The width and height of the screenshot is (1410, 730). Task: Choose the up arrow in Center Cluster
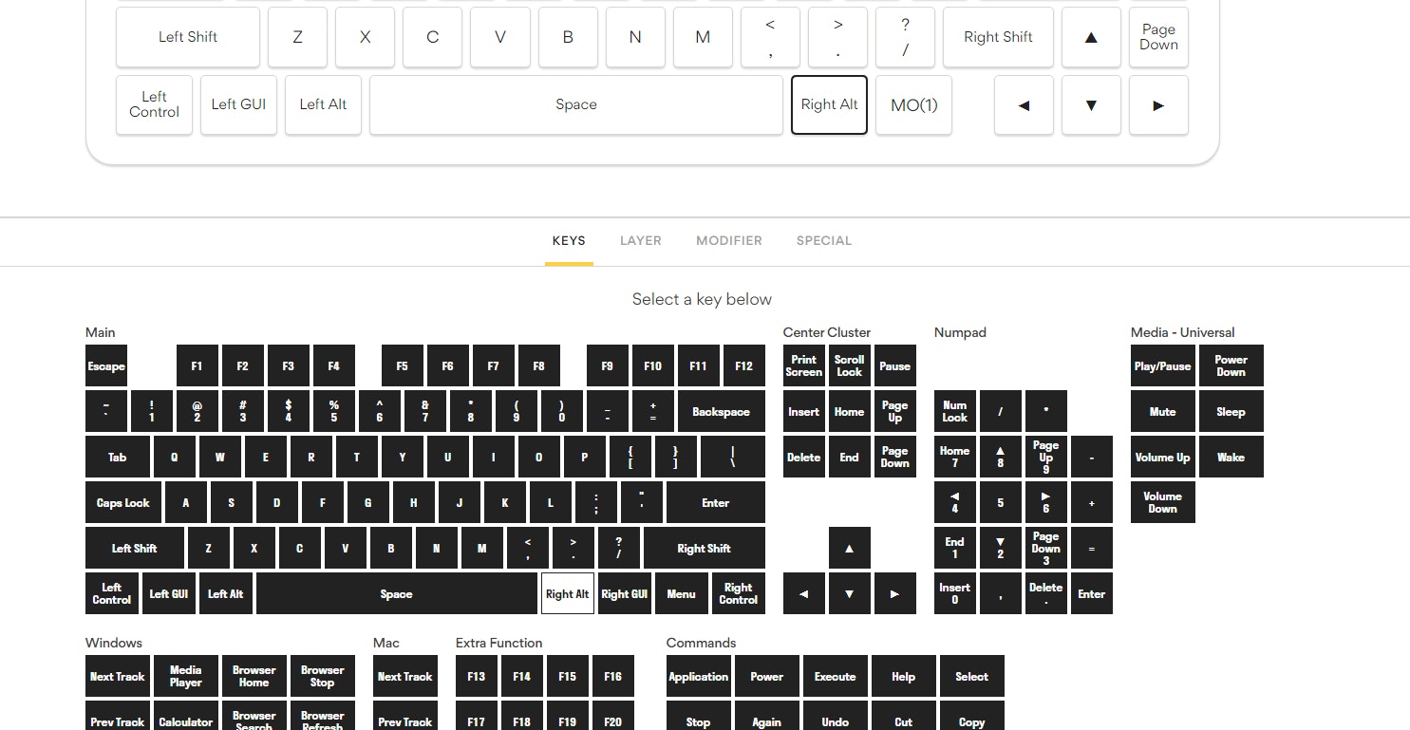pyautogui.click(x=850, y=549)
